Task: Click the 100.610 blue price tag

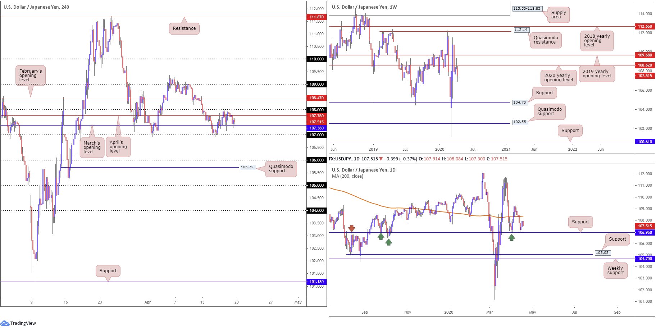Action: point(645,142)
